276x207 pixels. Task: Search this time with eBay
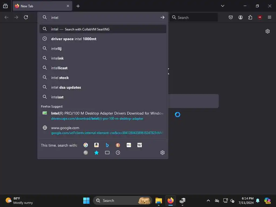pos(129,145)
